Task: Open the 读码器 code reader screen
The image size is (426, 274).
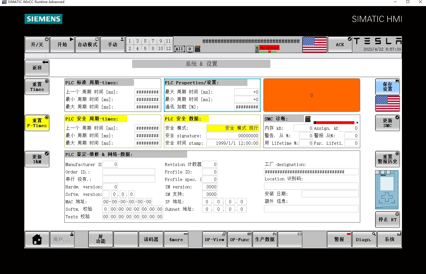Action: point(151,239)
